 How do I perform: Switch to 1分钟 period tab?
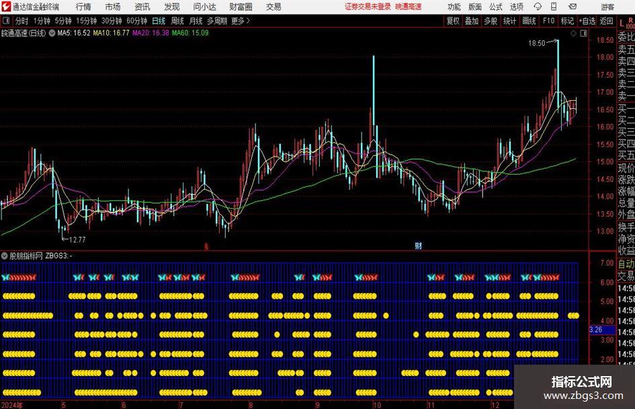(x=42, y=21)
